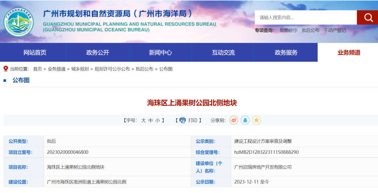Click the 项目立案号 label
This screenshot has height=193, width=378.
point(21,152)
